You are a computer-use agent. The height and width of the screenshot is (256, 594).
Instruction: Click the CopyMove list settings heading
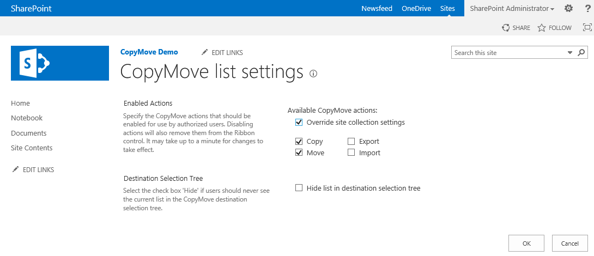pyautogui.click(x=212, y=71)
